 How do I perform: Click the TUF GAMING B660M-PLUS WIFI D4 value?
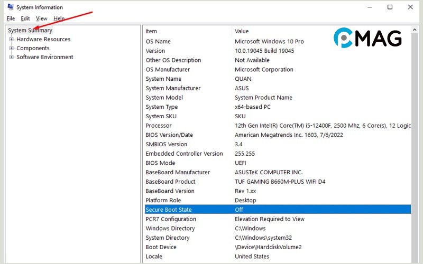(x=280, y=182)
